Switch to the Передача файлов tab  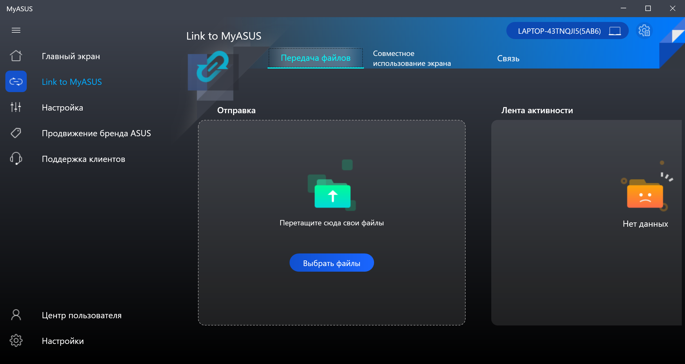(x=315, y=58)
